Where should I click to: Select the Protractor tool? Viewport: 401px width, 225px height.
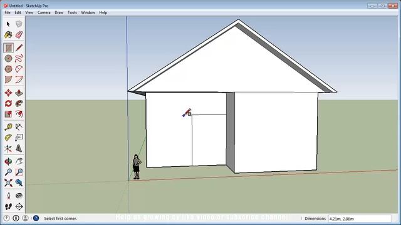(8, 137)
